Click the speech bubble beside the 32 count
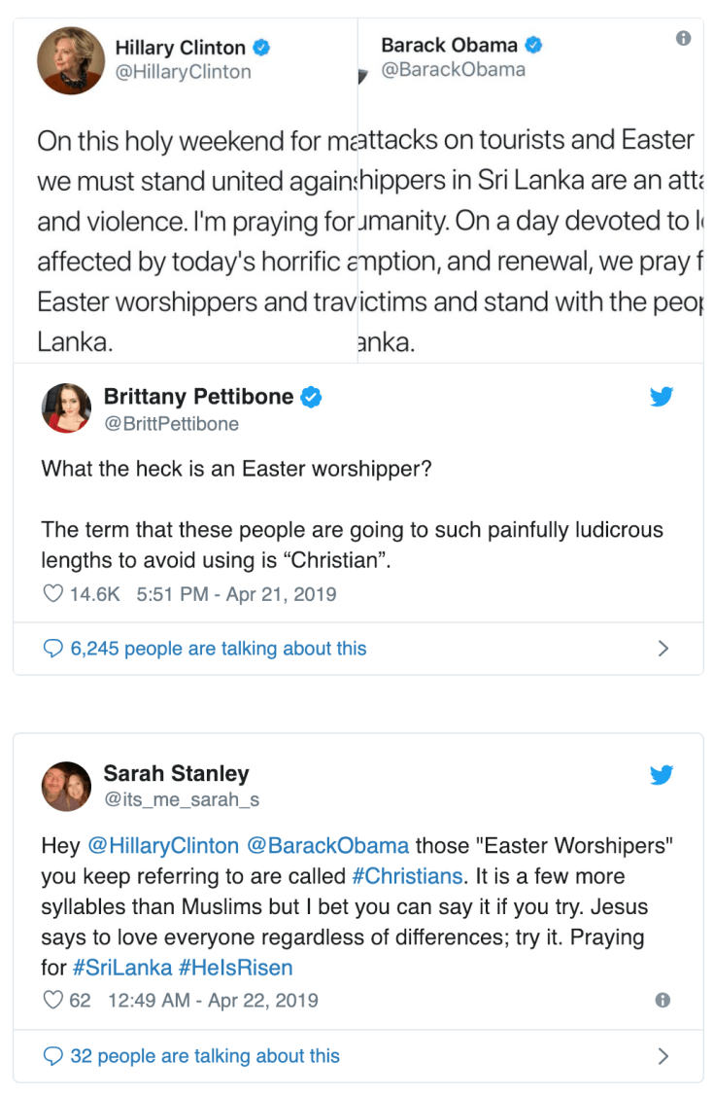Screen dimensions: 714x1095 click(x=53, y=1055)
